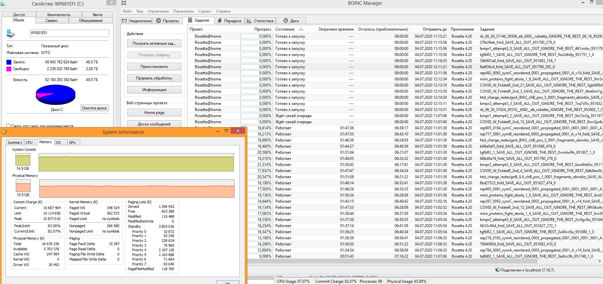Open the Параметры menu
Viewport: 603px width, 284px height.
(x=184, y=11)
